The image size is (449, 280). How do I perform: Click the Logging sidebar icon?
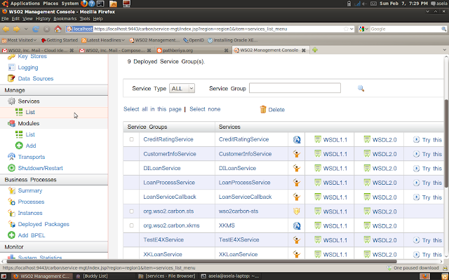click(x=11, y=67)
